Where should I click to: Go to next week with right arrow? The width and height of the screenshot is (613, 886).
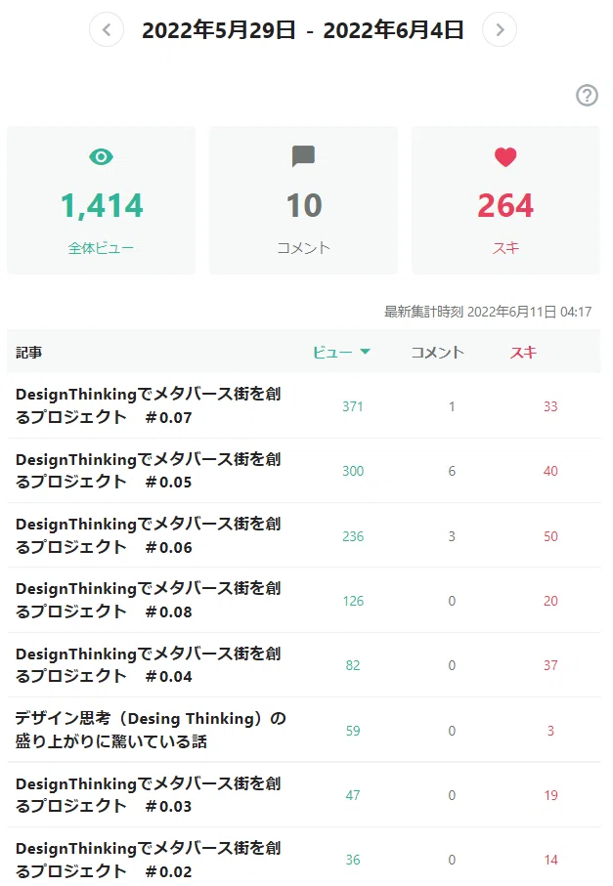[500, 29]
